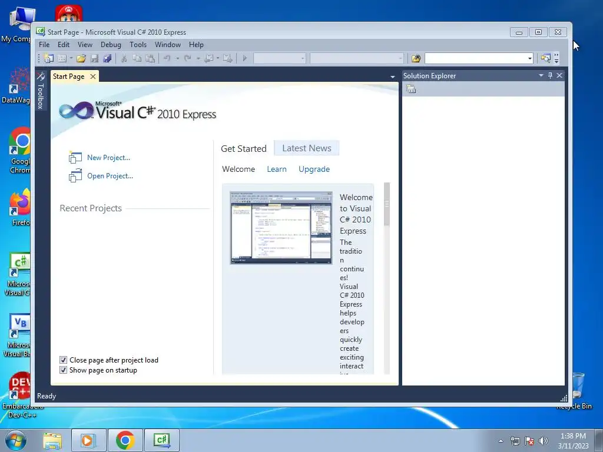Close the Start Page tab

click(x=92, y=77)
